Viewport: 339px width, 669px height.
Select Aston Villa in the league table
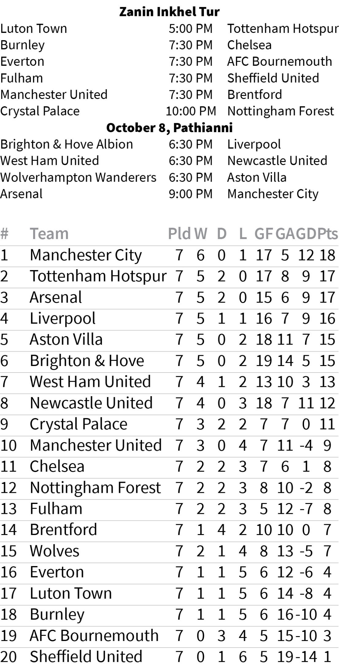click(66, 340)
